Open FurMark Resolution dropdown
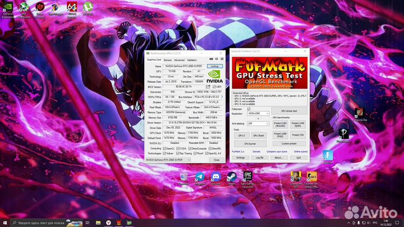Screen dimensions: 404x227 pyautogui.click(x=258, y=113)
